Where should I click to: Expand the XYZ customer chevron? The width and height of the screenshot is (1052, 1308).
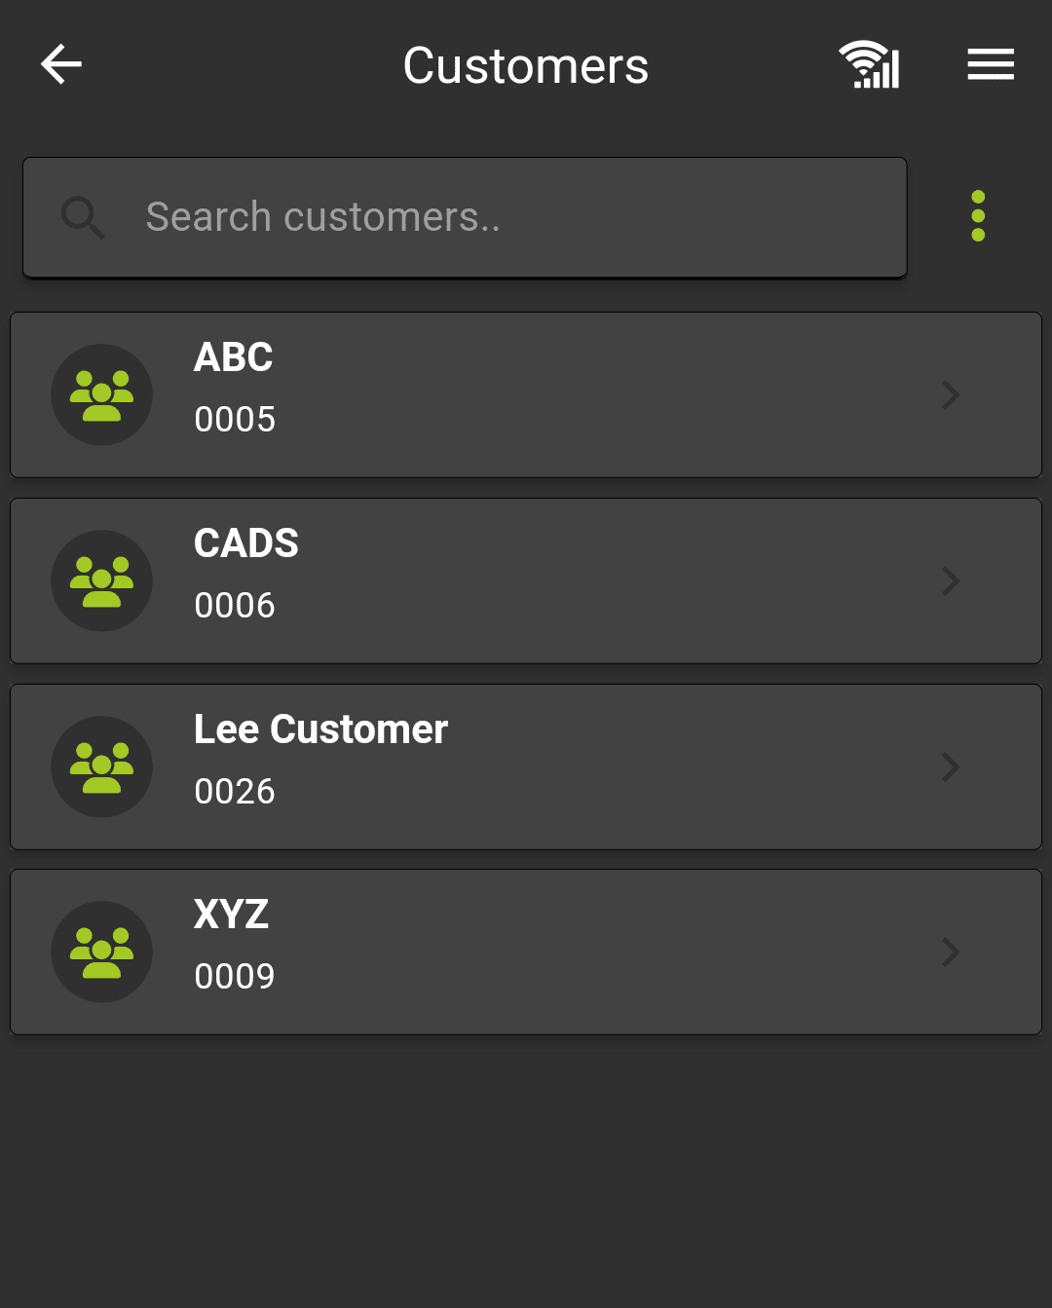tap(951, 953)
